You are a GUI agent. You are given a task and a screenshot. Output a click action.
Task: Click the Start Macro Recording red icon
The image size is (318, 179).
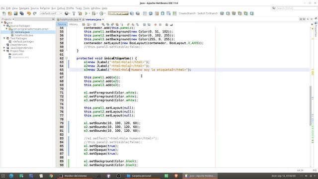click(x=156, y=24)
